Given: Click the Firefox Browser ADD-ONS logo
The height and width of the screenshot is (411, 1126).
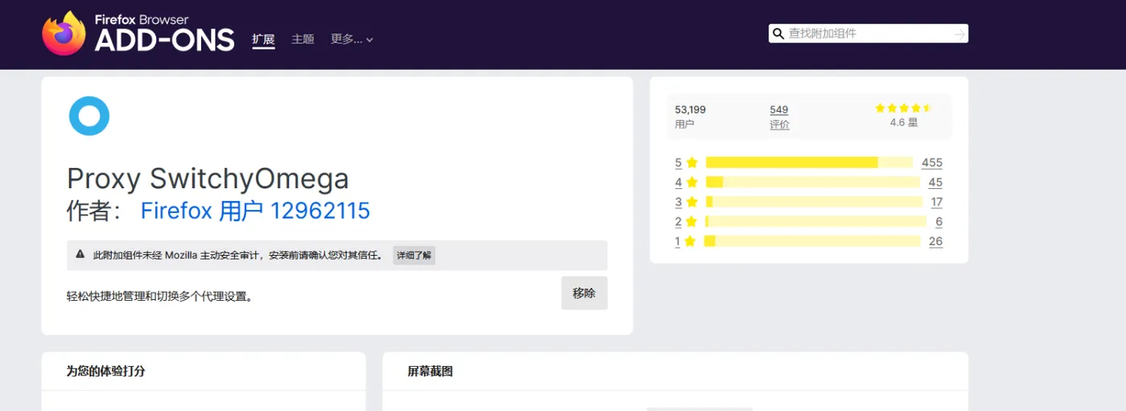Looking at the screenshot, I should [x=138, y=33].
